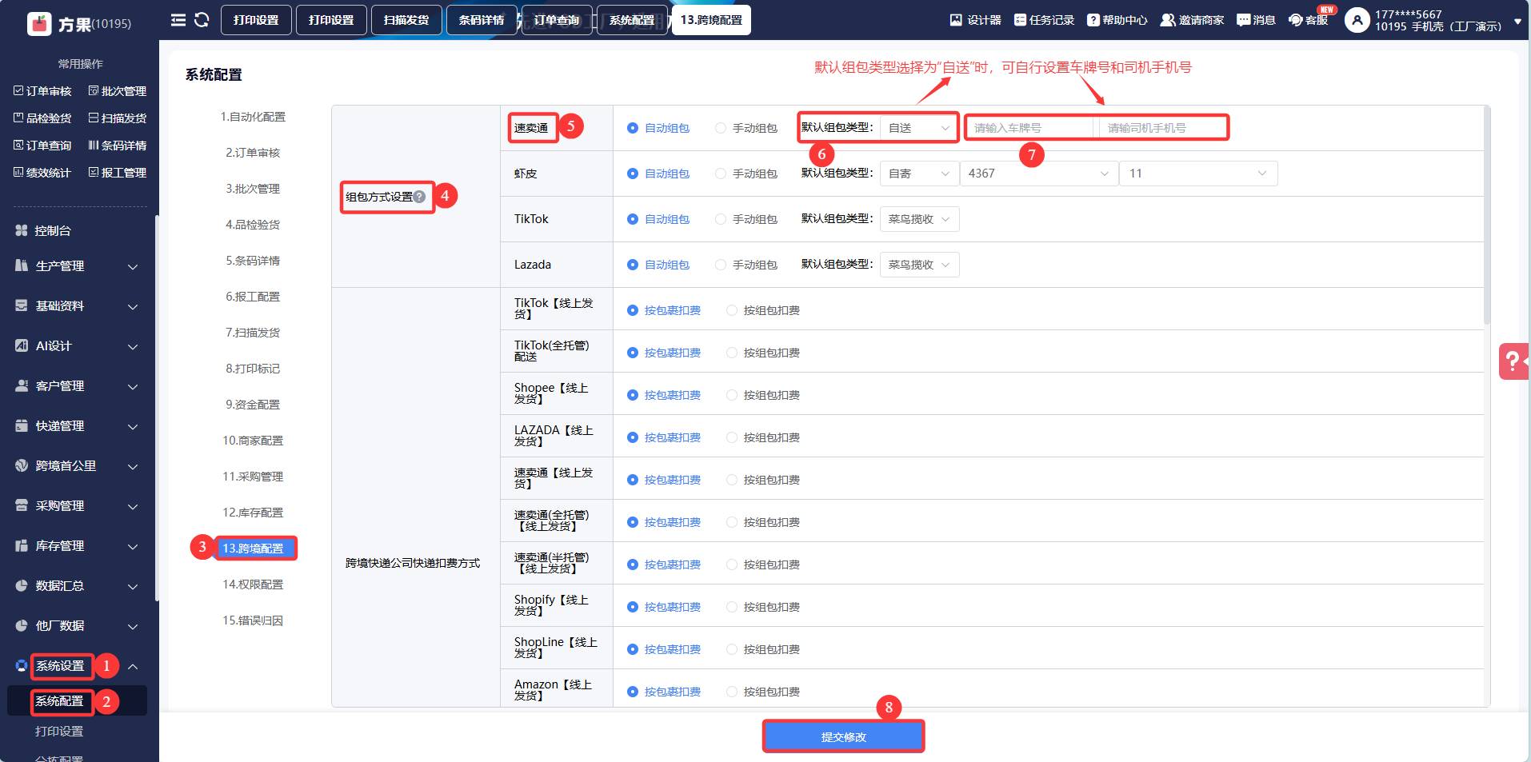Click the 邀请商家 invite merchant icon

pyautogui.click(x=1168, y=20)
